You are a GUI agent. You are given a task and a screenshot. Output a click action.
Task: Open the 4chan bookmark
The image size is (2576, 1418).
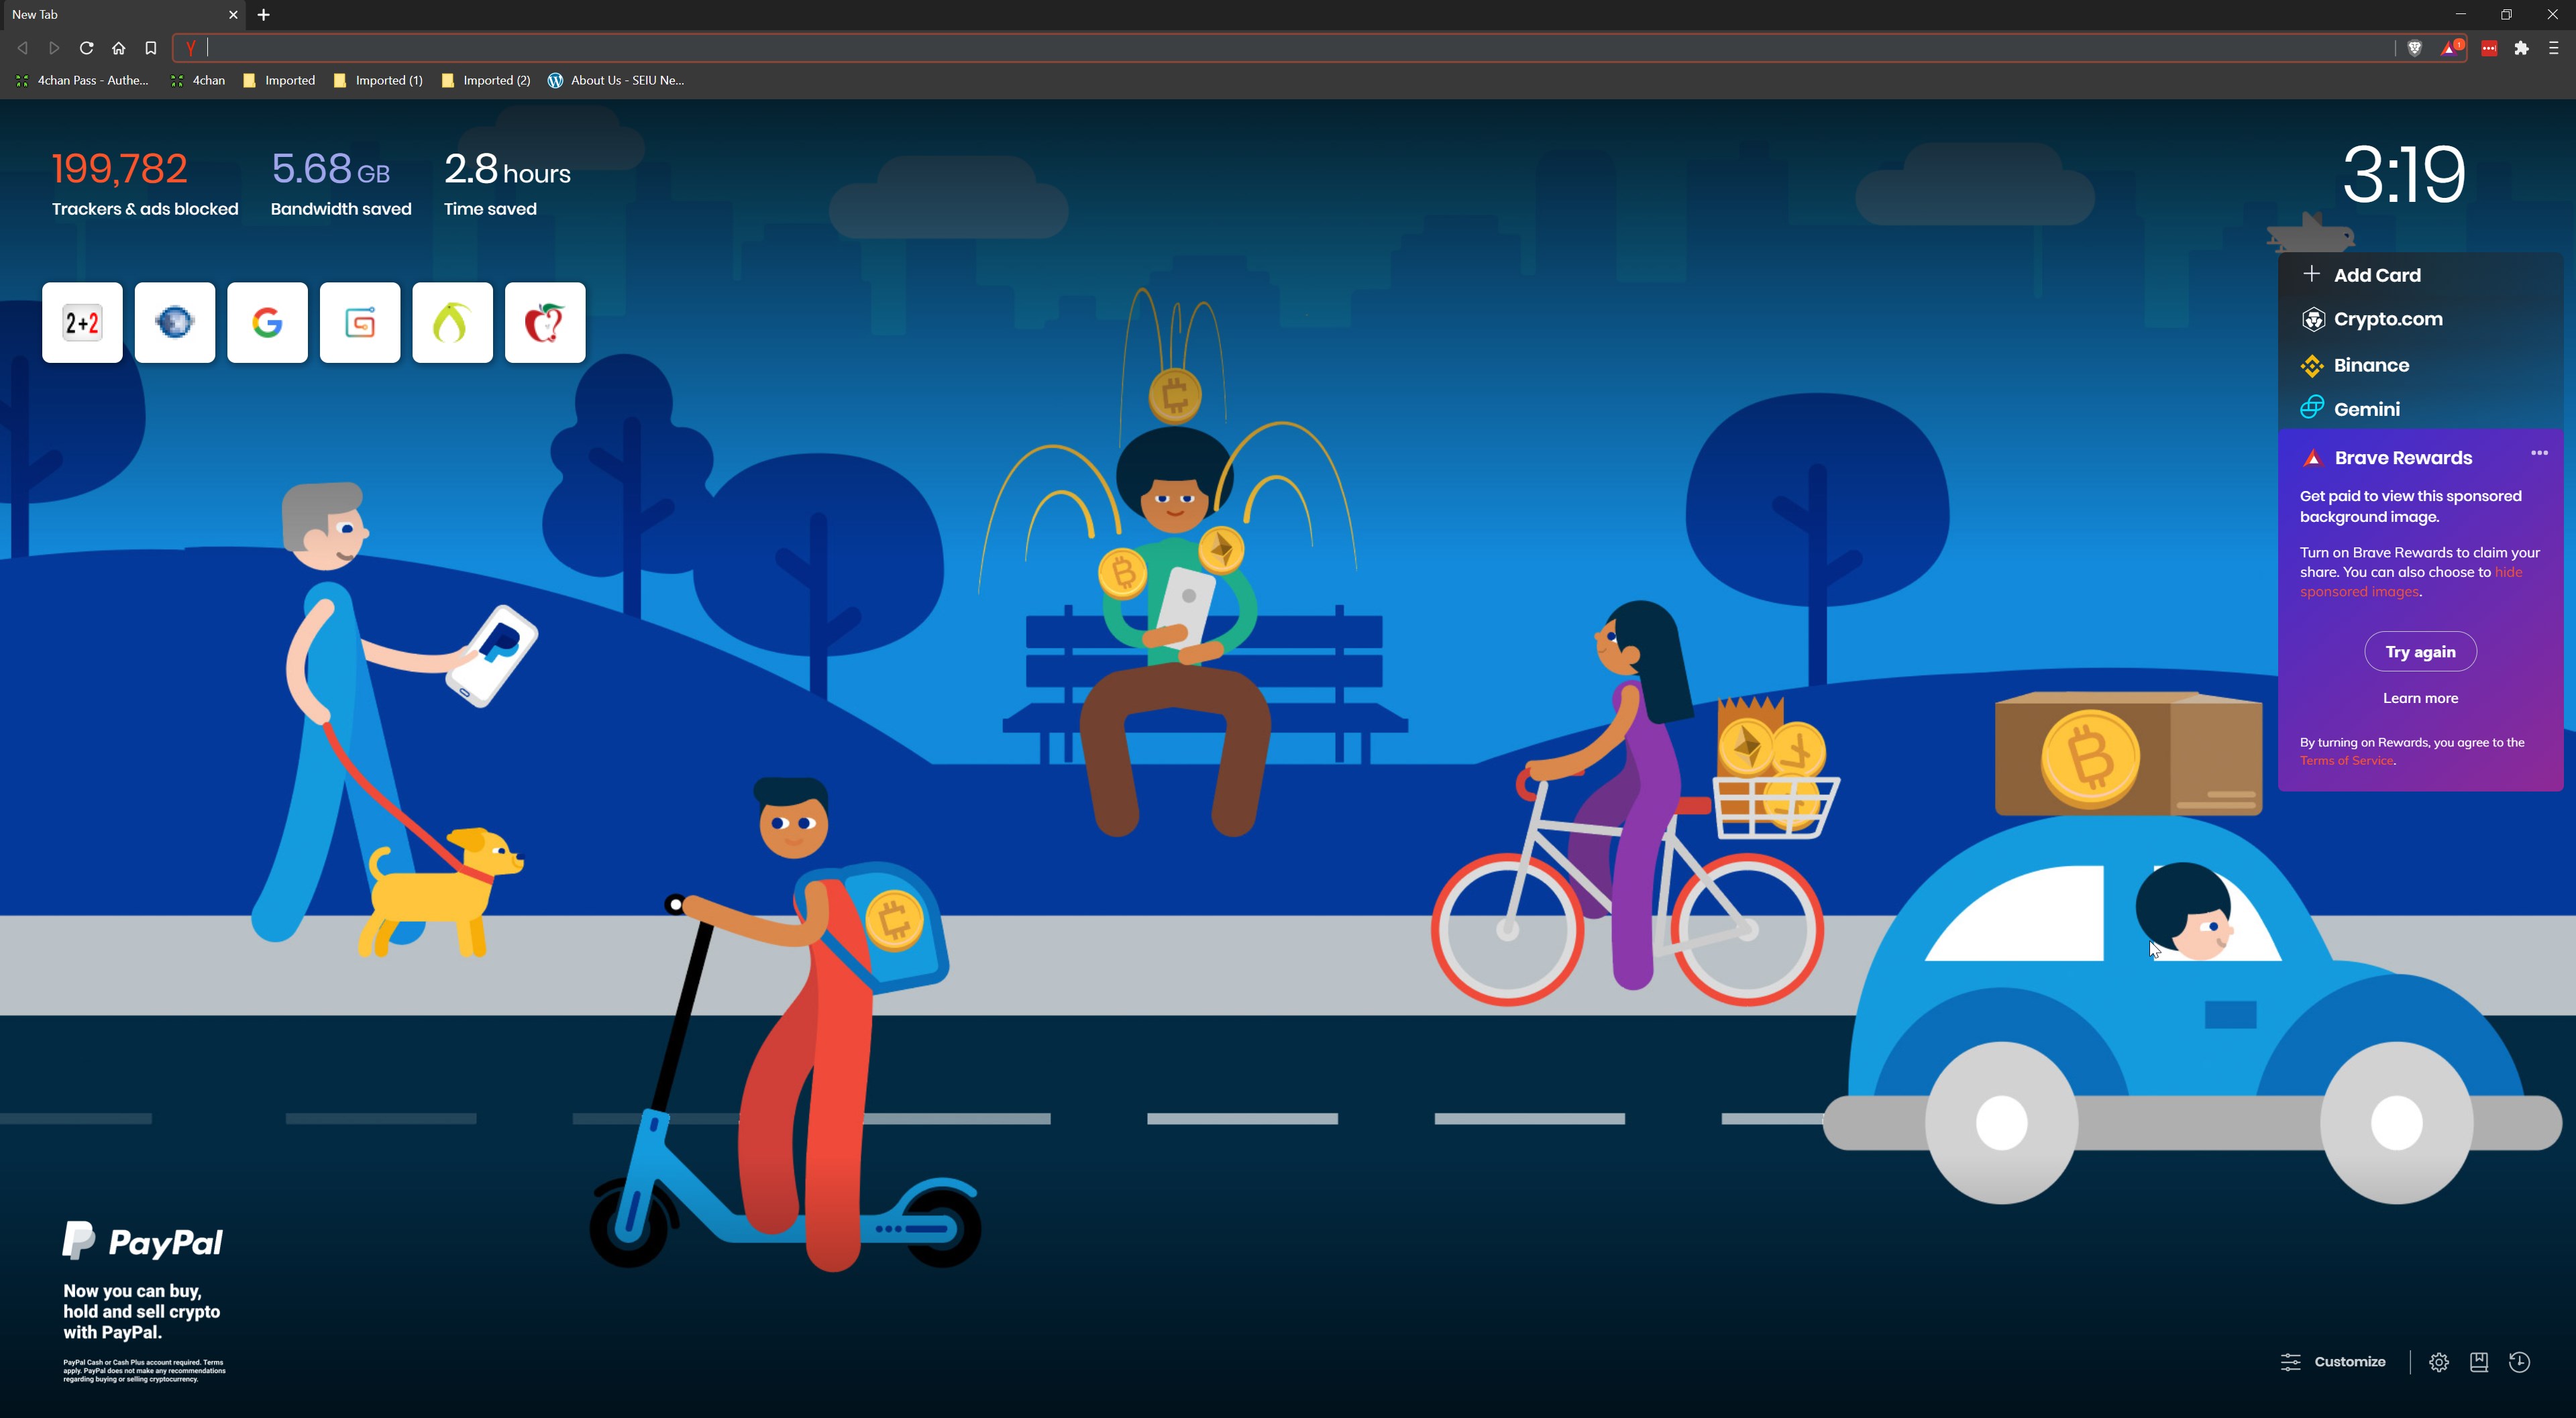[198, 80]
